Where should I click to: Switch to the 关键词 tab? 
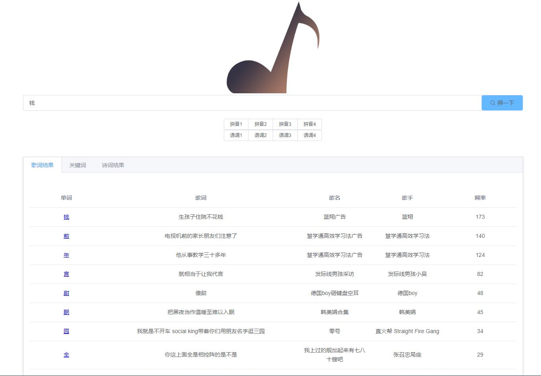click(x=78, y=165)
